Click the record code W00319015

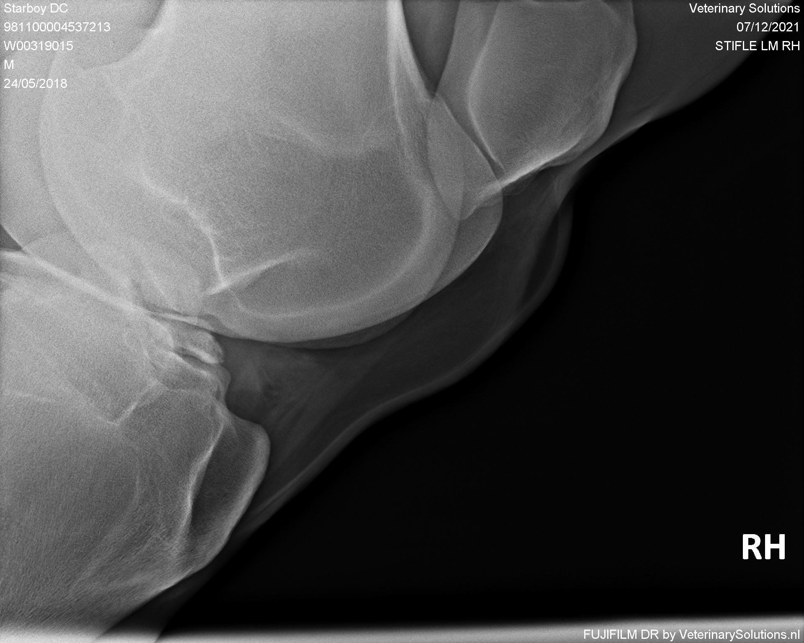(x=38, y=46)
